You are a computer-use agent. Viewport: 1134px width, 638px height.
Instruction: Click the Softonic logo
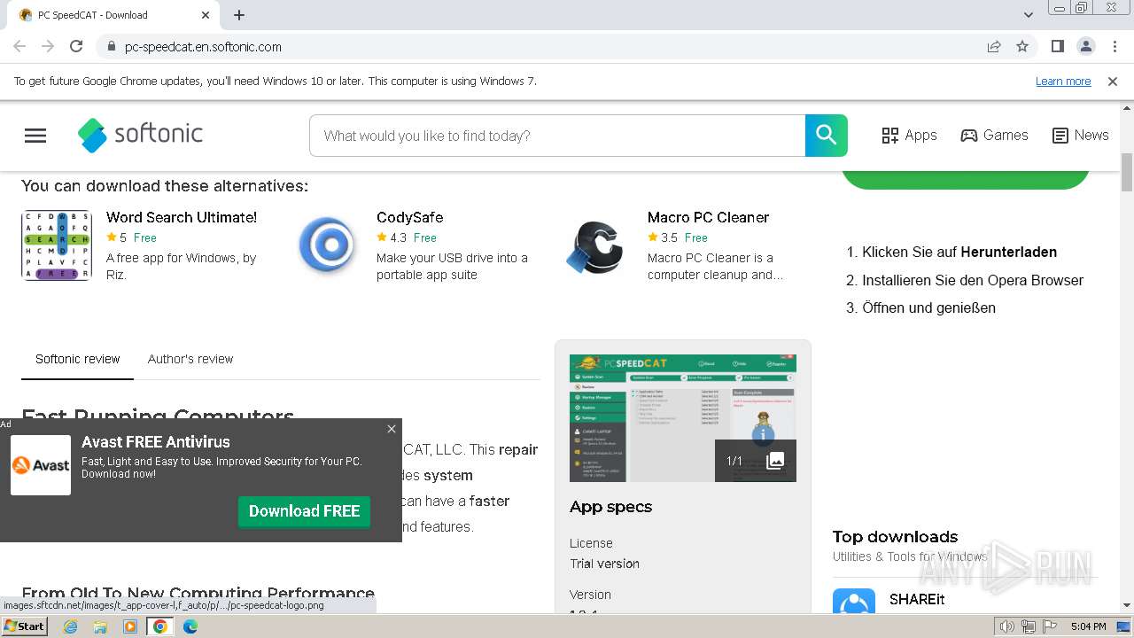point(141,136)
